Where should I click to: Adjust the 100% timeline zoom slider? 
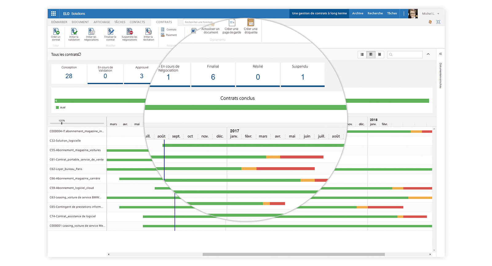tap(62, 123)
